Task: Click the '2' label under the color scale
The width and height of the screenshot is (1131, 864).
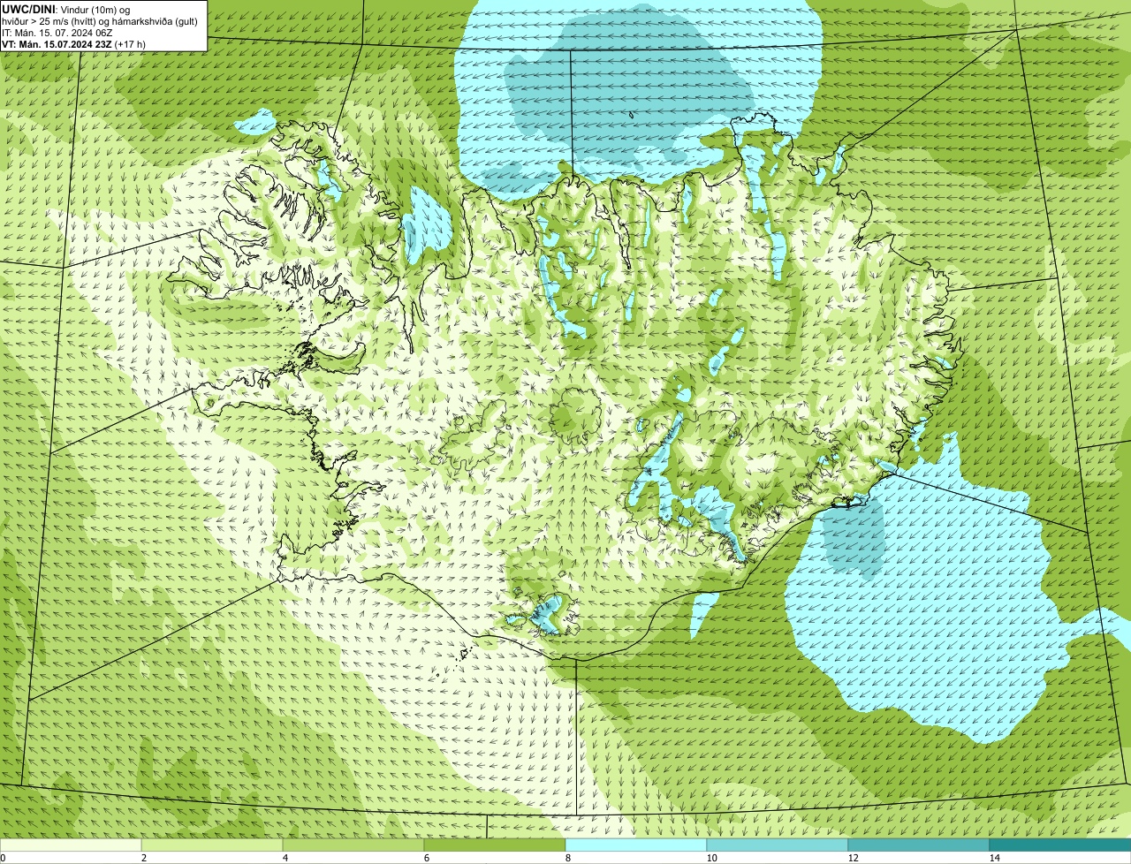Action: pos(143,858)
